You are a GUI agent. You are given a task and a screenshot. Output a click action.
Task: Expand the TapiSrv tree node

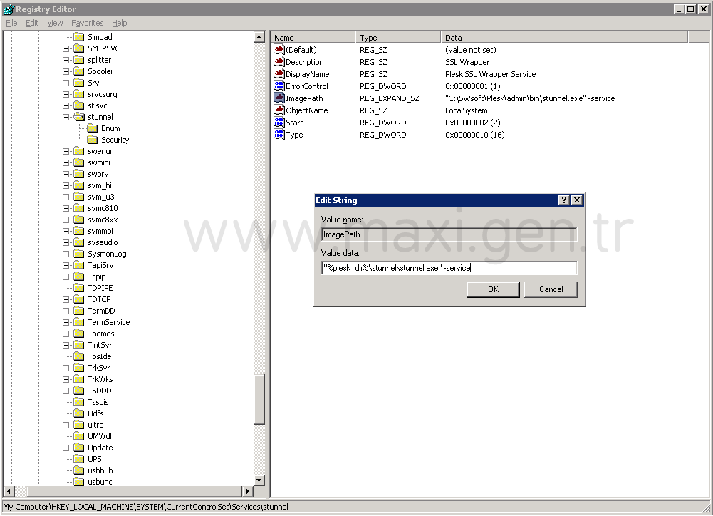coord(66,265)
